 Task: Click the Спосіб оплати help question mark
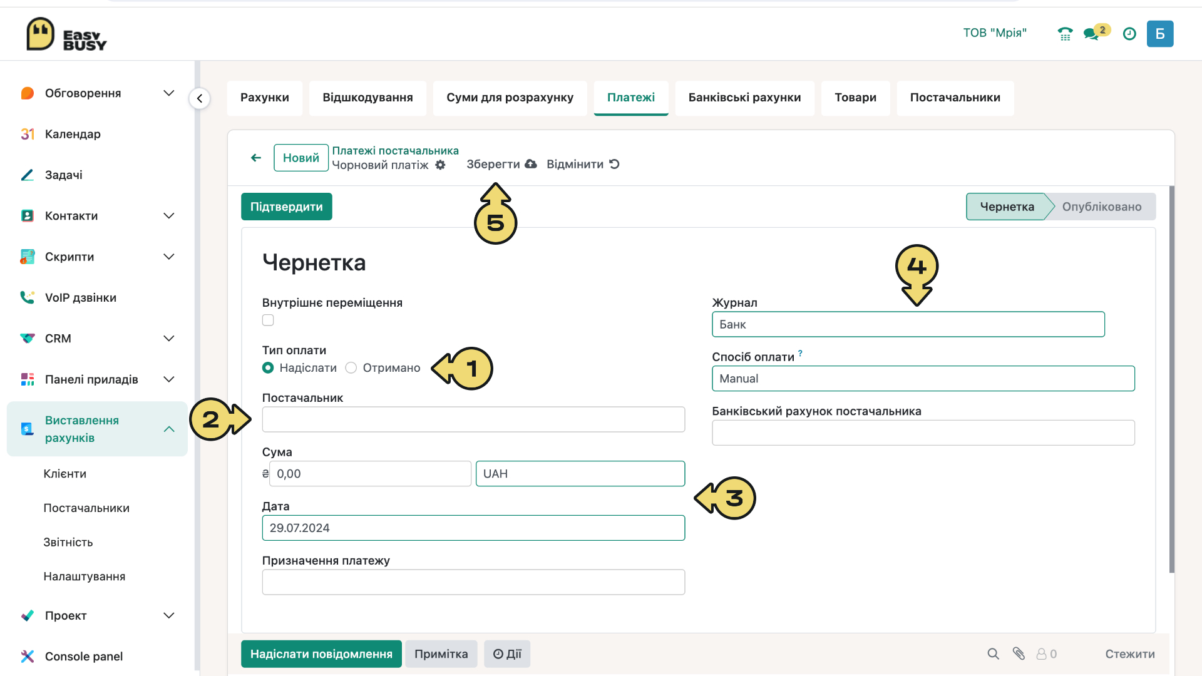pos(800,354)
